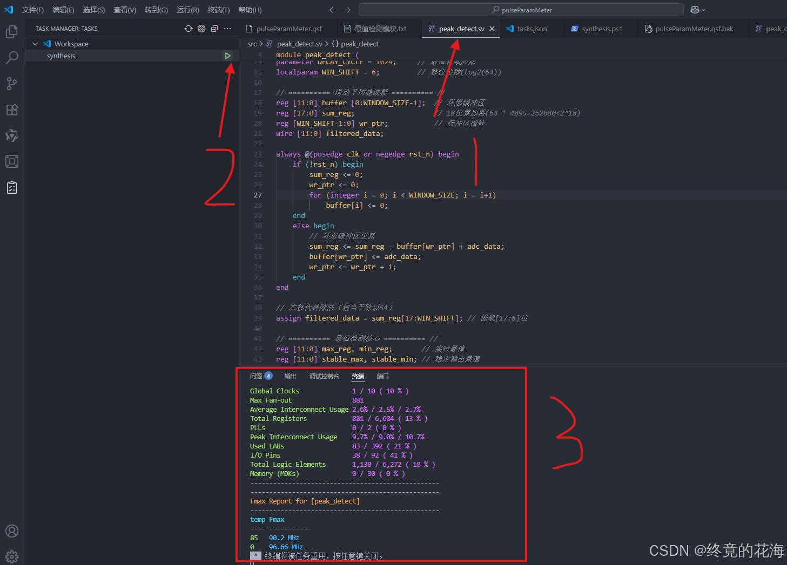Refresh the Task Manager task list
This screenshot has height=565, width=787.
tap(188, 28)
